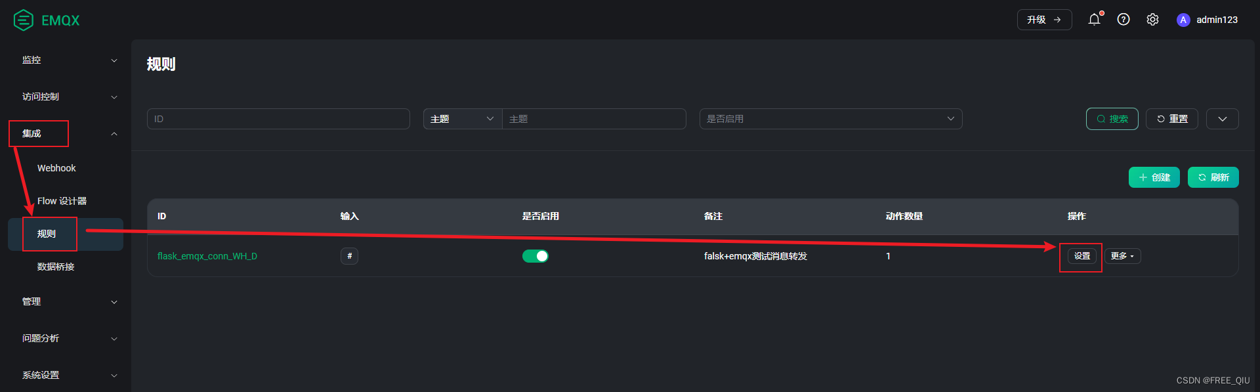The width and height of the screenshot is (1260, 392).
Task: Click the 创建 create button
Action: 1154,177
